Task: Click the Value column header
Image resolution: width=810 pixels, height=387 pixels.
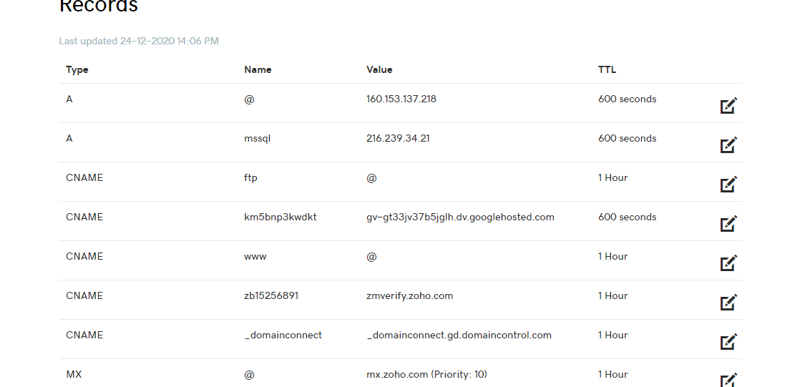Action: (x=379, y=70)
